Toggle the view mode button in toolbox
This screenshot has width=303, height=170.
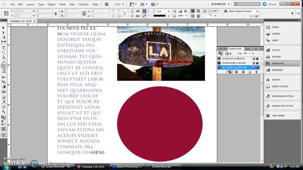click(x=3, y=136)
